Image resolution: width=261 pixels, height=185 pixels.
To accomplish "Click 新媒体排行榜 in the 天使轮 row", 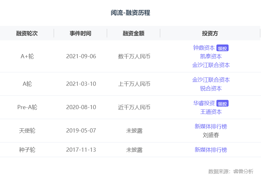I will (x=211, y=126).
